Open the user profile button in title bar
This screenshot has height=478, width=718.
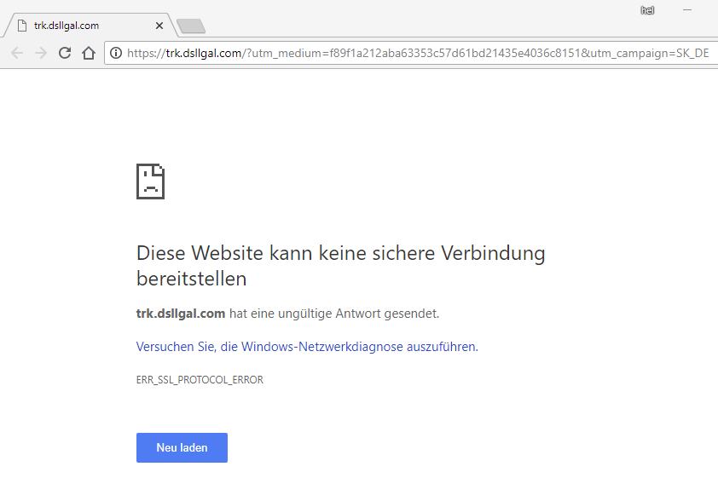tap(646, 10)
